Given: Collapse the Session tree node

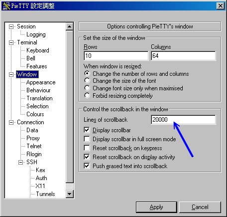Looking at the screenshot, I should pos(11,26).
